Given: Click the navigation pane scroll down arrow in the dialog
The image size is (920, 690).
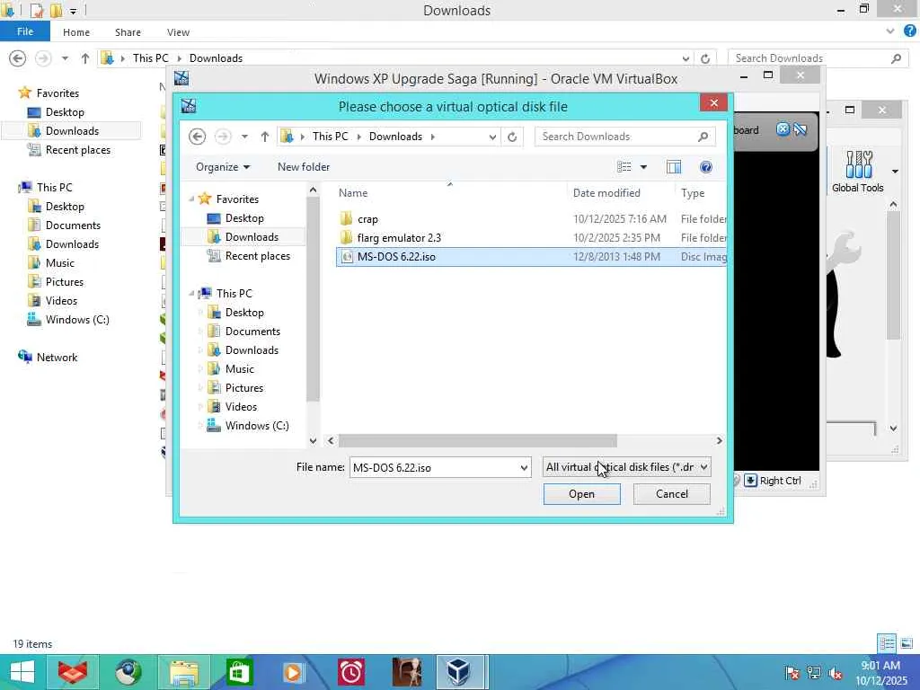Looking at the screenshot, I should click(313, 440).
